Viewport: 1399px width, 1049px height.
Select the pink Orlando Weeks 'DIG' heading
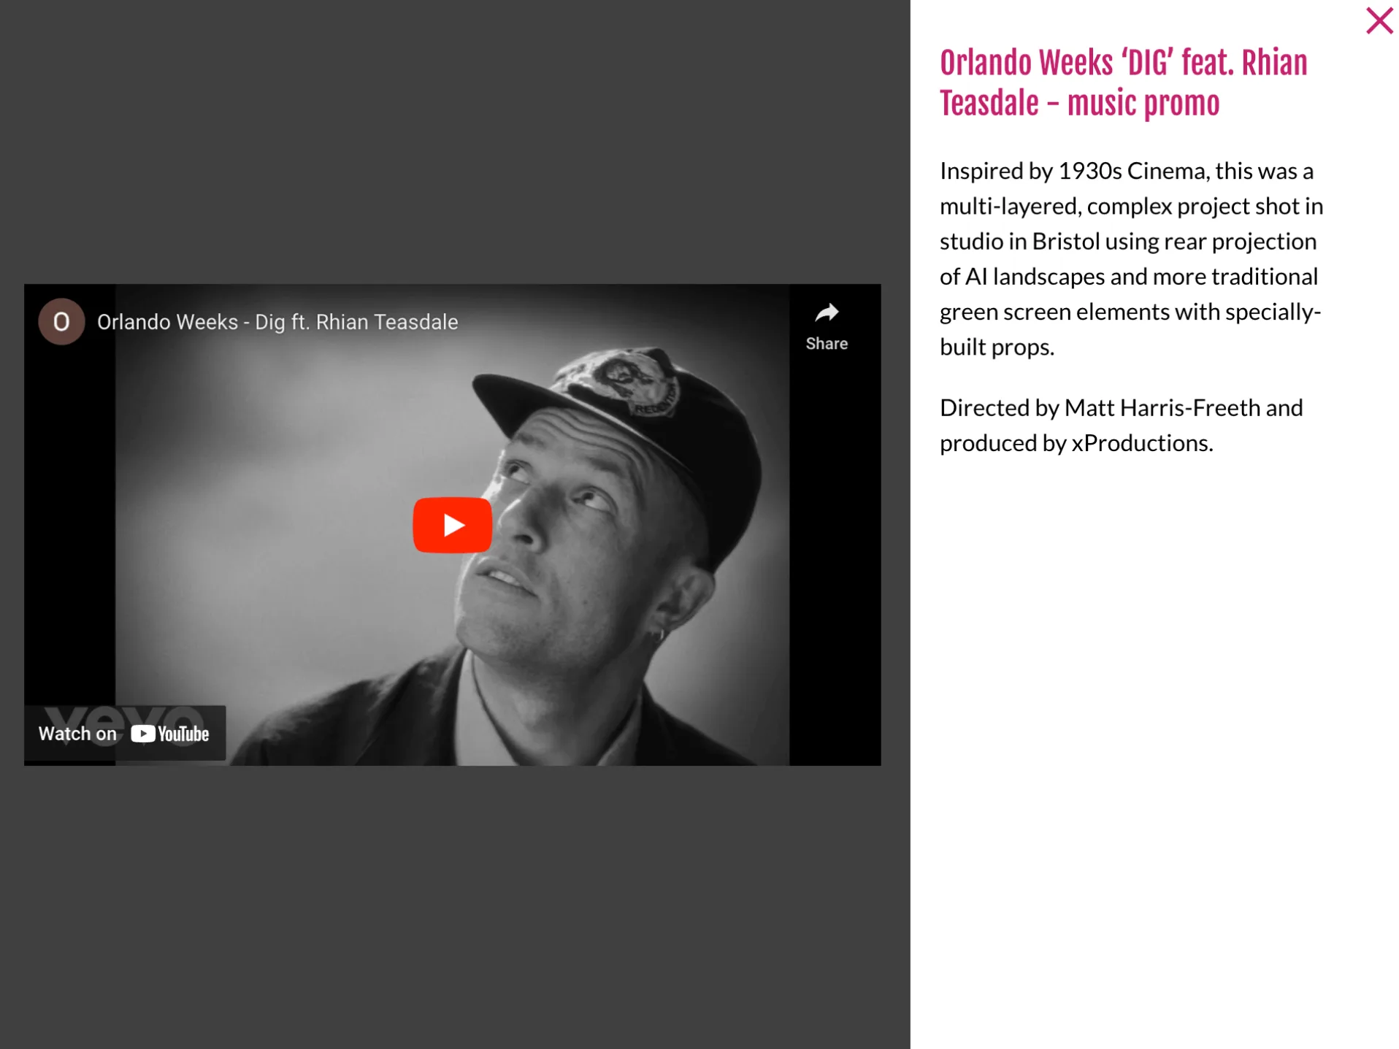1122,82
